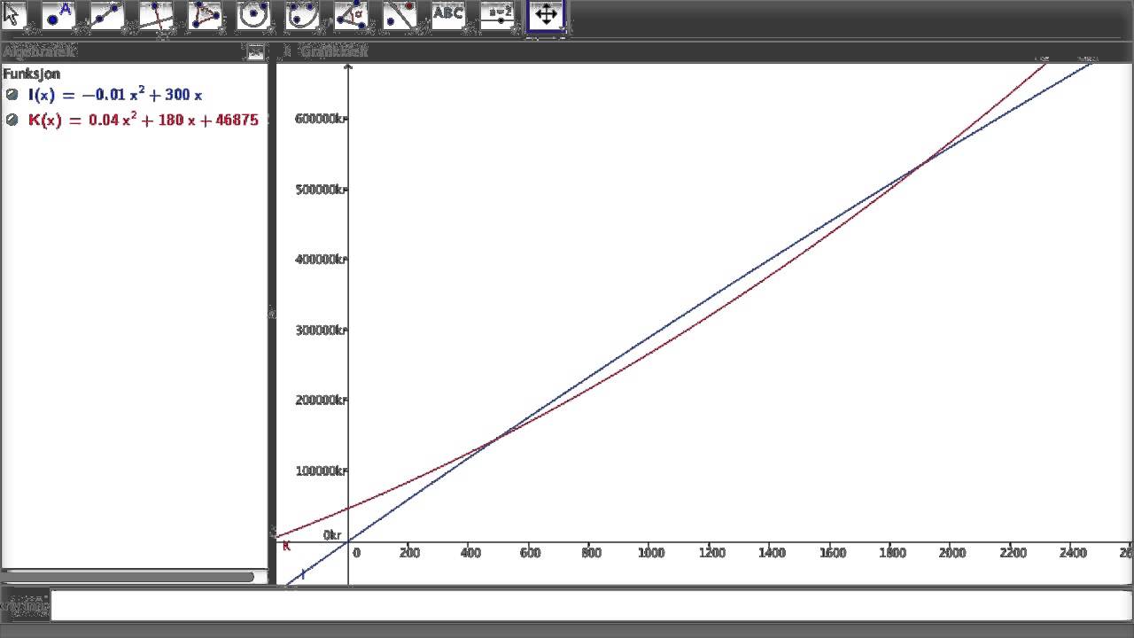Click the 800 x-axis label
The width and height of the screenshot is (1134, 638).
tap(591, 553)
